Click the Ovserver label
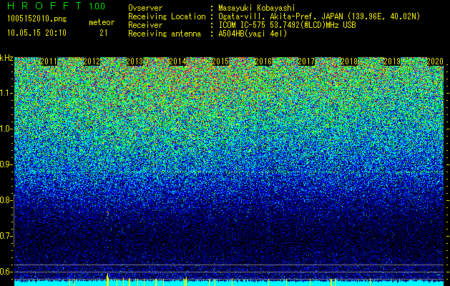This screenshot has height=286, width=450. 145,9
